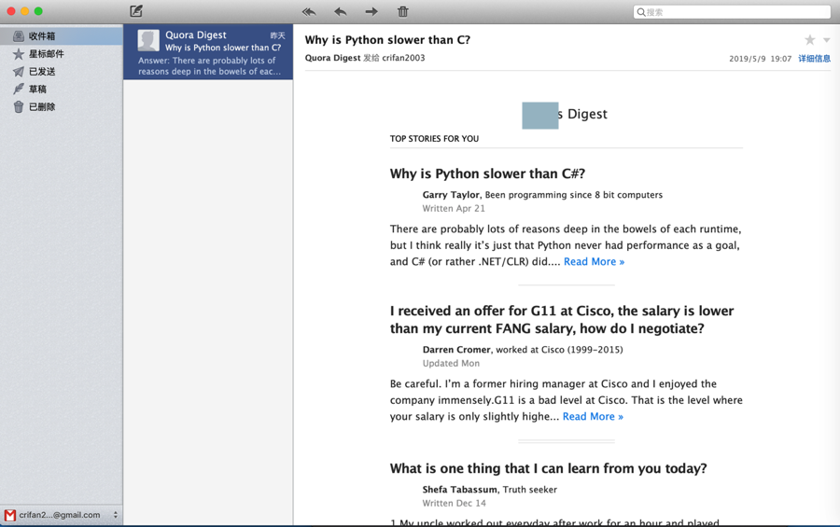Click the recipient crifan2003 in header
840x527 pixels.
click(x=403, y=58)
